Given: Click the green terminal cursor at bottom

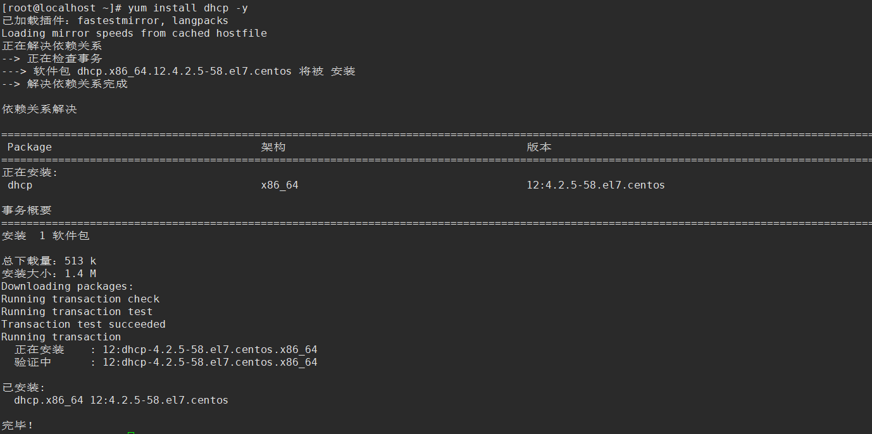Looking at the screenshot, I should click(x=130, y=432).
